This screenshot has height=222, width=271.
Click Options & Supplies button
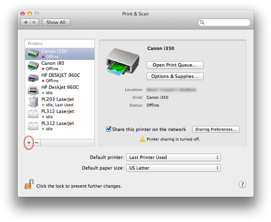(x=175, y=76)
